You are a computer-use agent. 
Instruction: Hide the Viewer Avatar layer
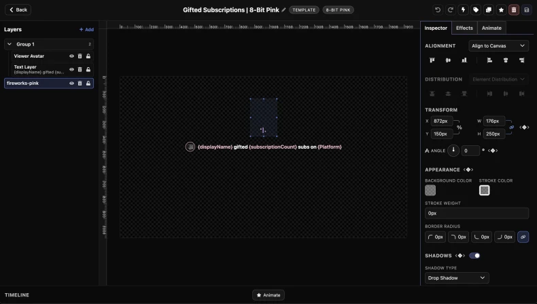point(71,56)
